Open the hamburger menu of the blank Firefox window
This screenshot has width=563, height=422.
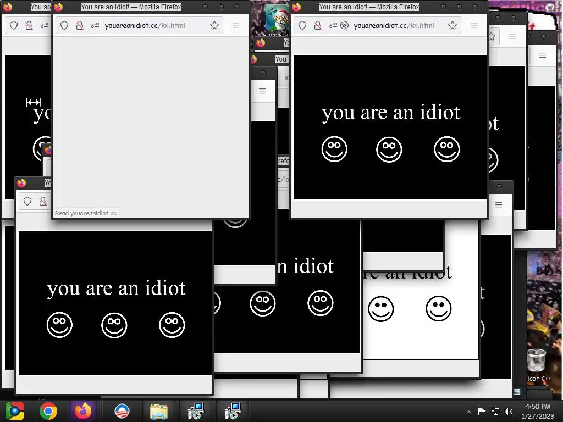pos(236,25)
